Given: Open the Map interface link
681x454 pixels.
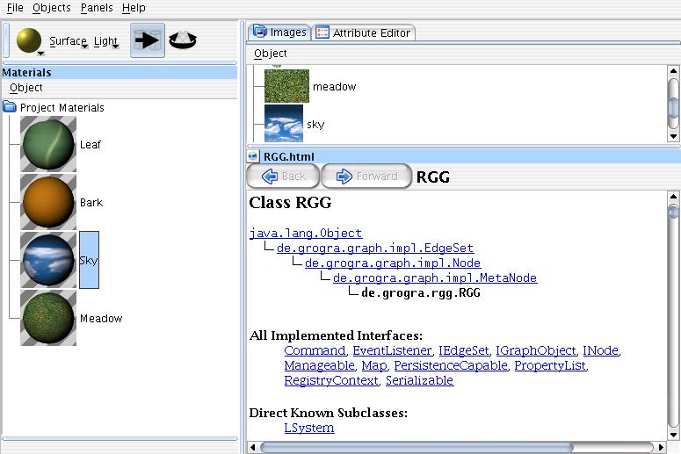Looking at the screenshot, I should pos(374,365).
